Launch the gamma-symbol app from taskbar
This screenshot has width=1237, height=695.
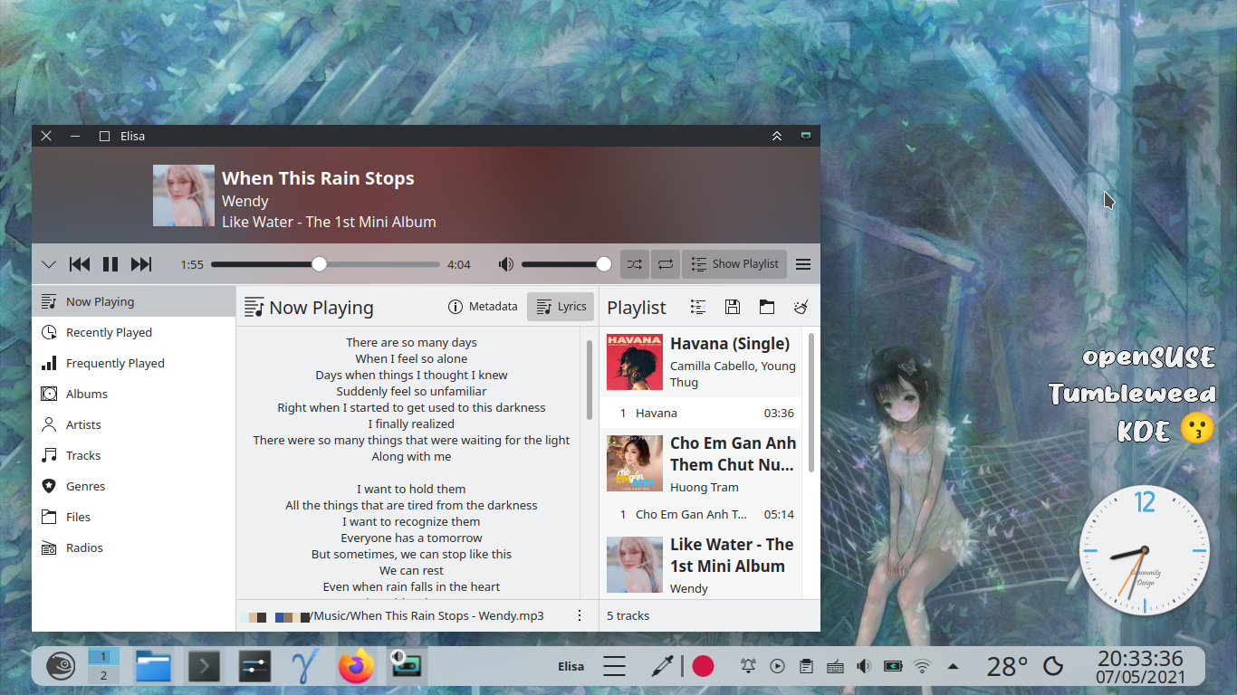(x=304, y=667)
